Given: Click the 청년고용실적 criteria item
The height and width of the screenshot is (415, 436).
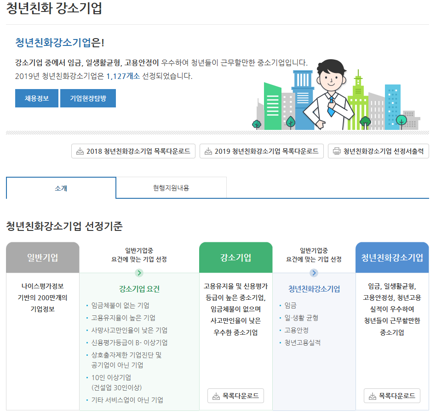Looking at the screenshot, I should coord(302,342).
